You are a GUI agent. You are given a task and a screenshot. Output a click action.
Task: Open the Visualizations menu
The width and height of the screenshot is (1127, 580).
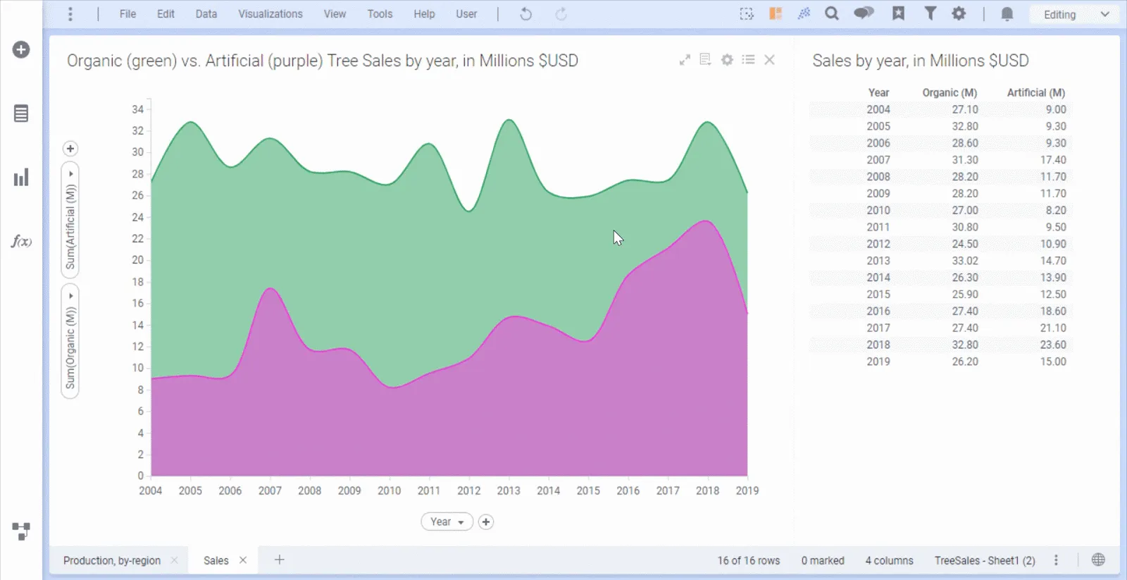click(270, 14)
